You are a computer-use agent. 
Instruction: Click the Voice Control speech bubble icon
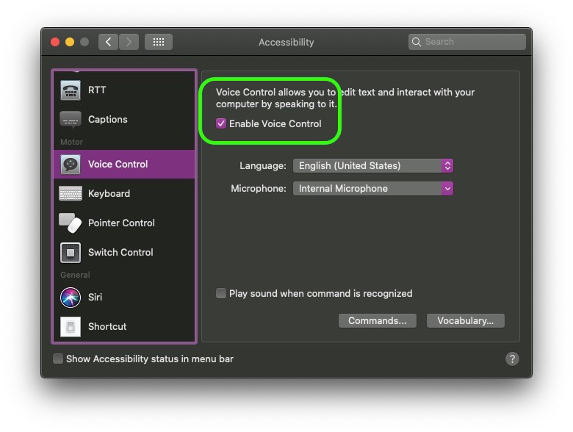[x=71, y=165]
